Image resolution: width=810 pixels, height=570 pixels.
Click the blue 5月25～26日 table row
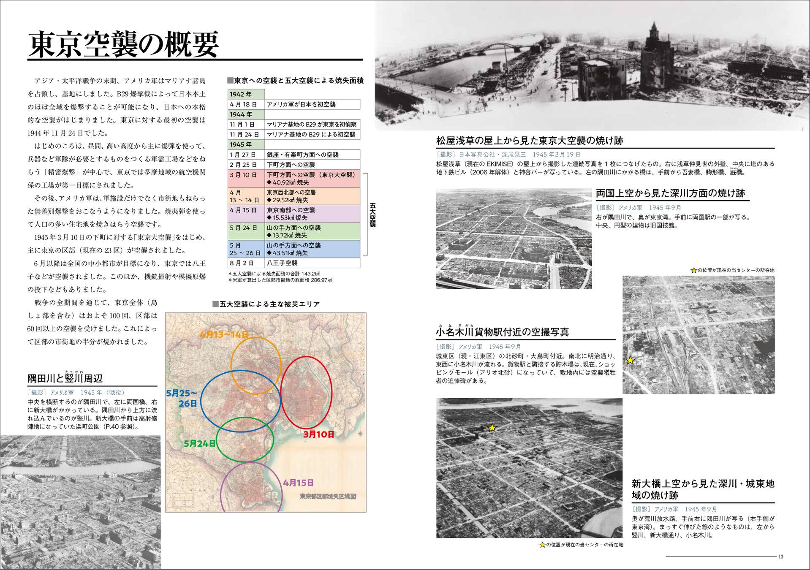point(294,249)
